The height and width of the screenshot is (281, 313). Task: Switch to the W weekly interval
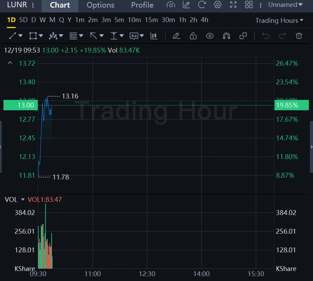pyautogui.click(x=43, y=20)
